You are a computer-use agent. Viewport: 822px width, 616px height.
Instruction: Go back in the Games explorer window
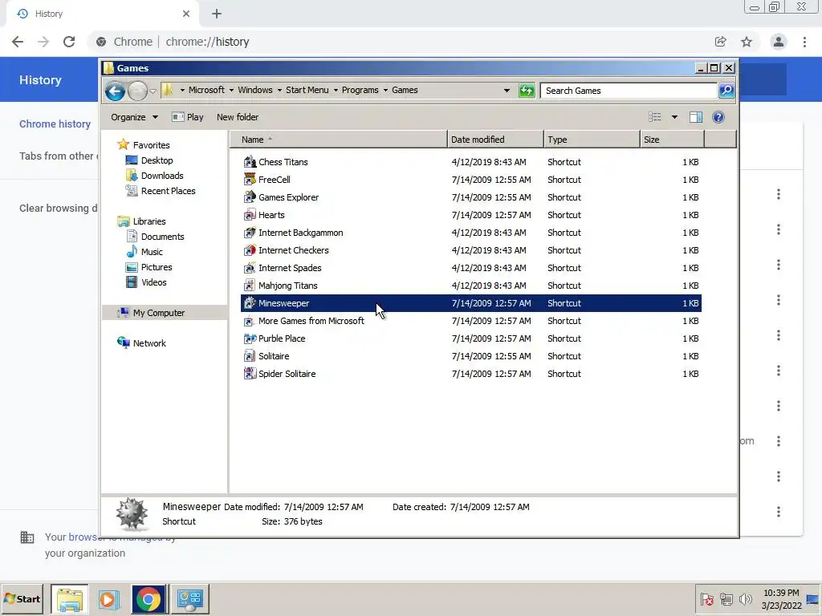(x=115, y=91)
